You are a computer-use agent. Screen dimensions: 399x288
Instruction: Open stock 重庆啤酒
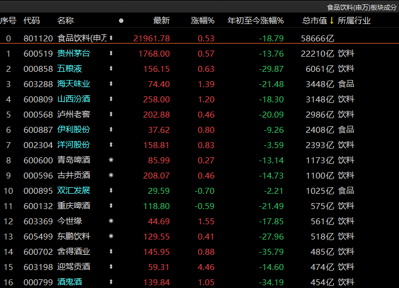click(74, 206)
